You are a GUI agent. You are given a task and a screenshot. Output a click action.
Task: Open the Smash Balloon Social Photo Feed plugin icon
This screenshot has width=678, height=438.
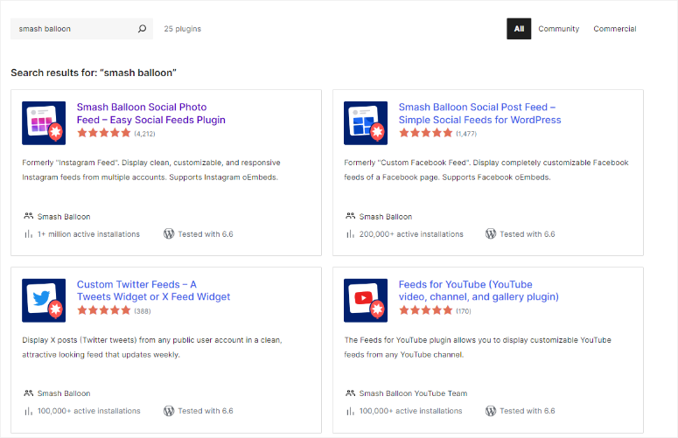pos(44,122)
